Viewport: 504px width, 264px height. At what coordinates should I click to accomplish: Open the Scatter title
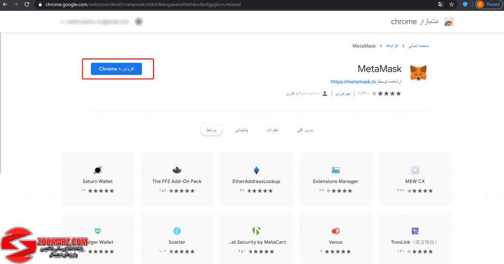[x=177, y=242]
